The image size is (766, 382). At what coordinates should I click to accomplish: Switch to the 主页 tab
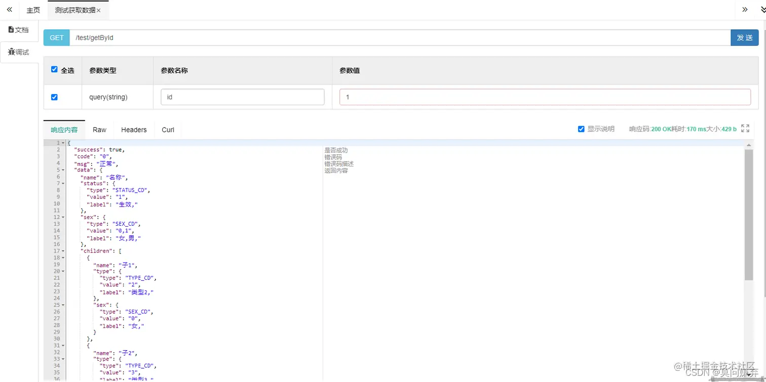click(x=33, y=10)
